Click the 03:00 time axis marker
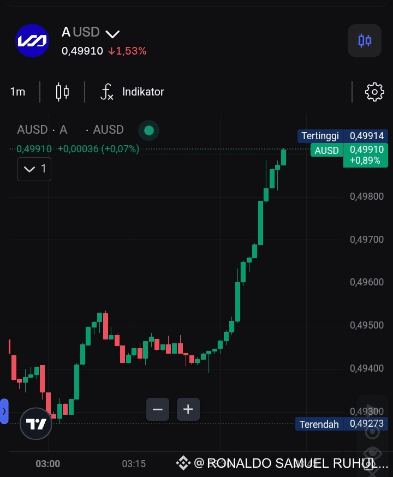The image size is (393, 477). pos(47,463)
